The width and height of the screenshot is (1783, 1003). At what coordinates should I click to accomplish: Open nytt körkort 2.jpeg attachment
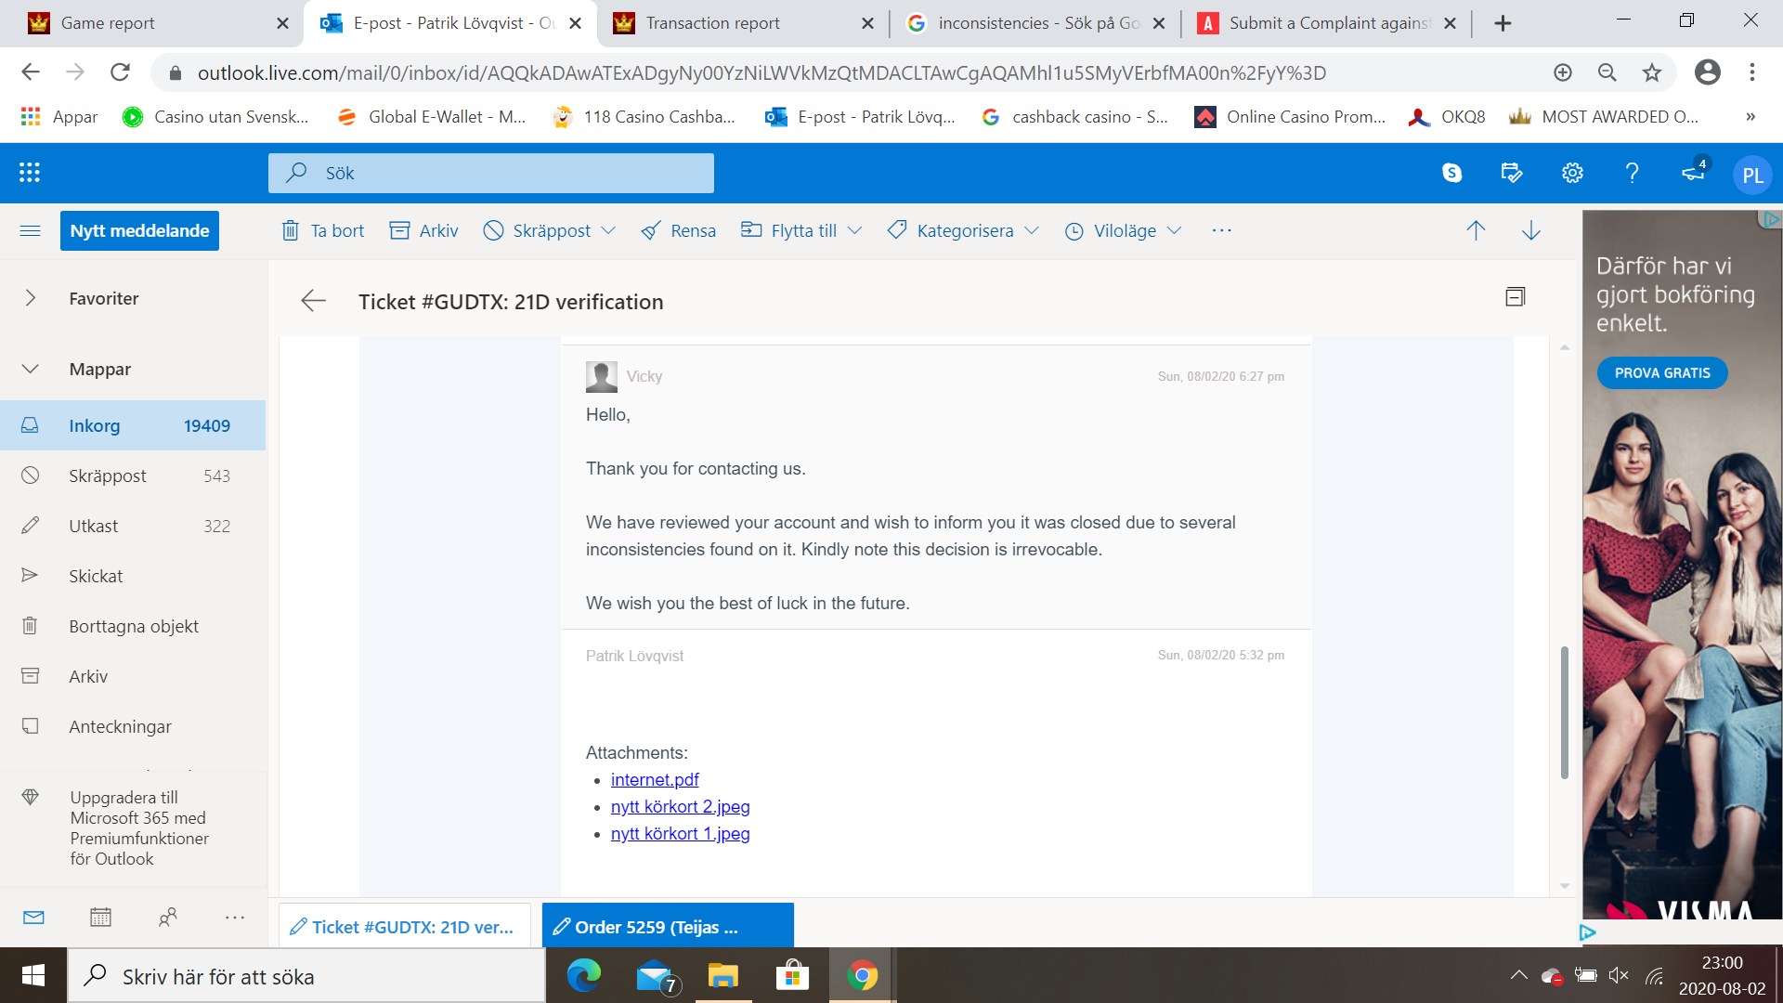681,807
